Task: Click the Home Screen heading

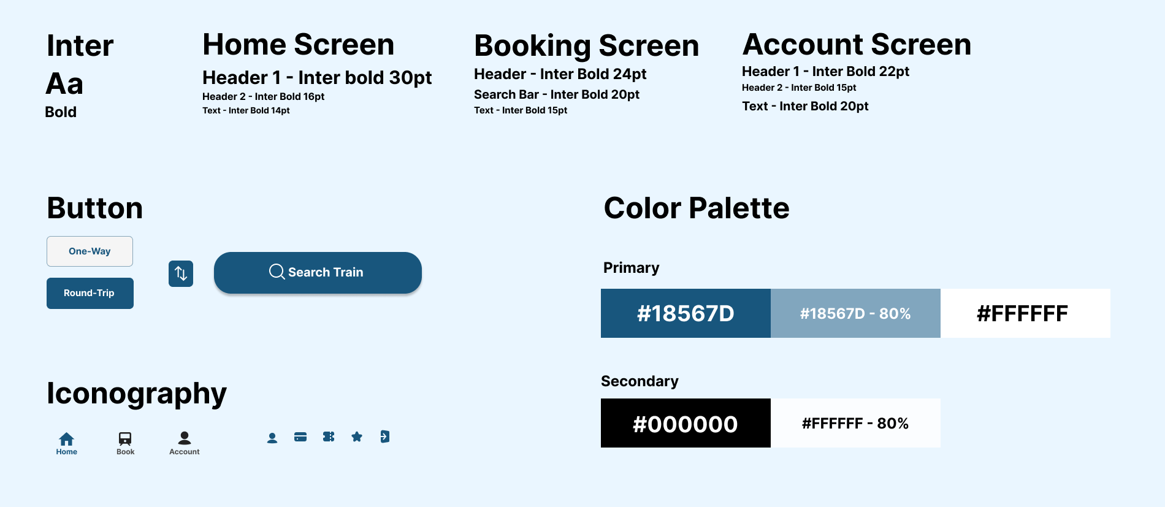Action: [x=299, y=44]
